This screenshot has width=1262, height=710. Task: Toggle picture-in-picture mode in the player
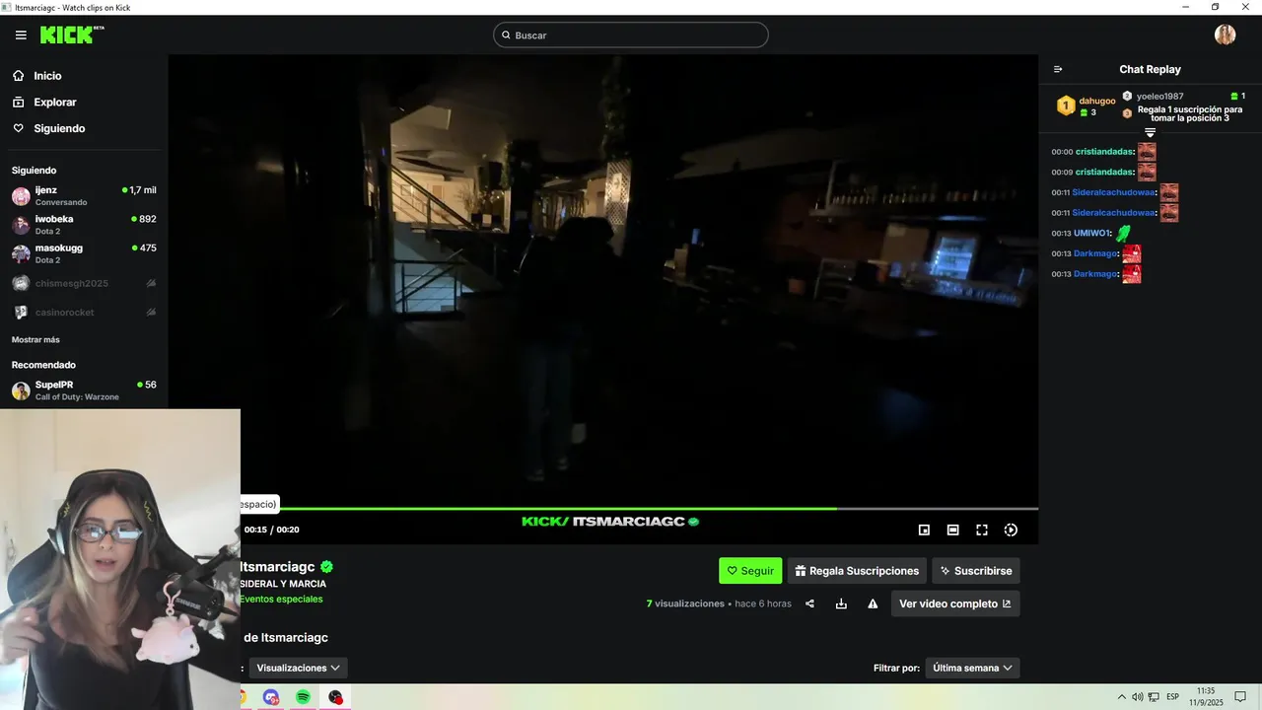(924, 530)
